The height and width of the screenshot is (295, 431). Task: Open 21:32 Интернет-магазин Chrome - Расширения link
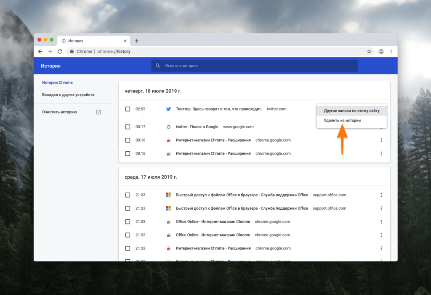coord(213,248)
